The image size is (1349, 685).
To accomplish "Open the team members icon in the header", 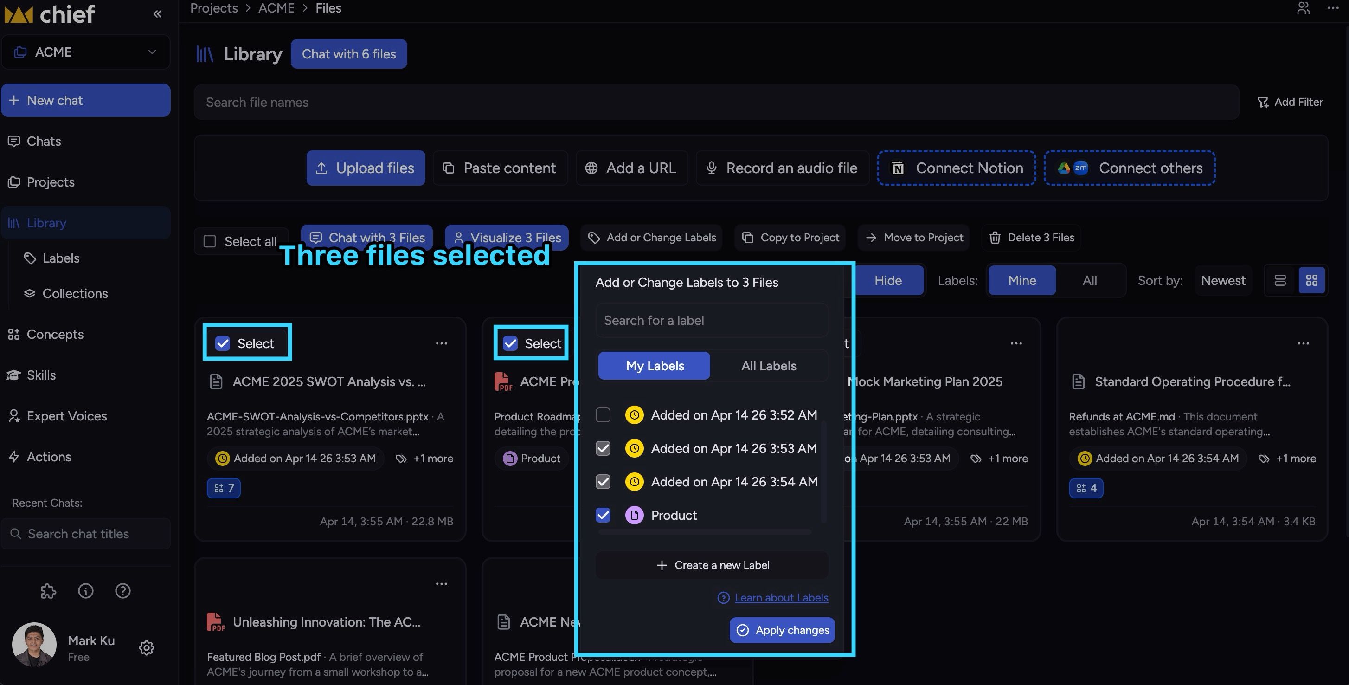I will coord(1303,8).
